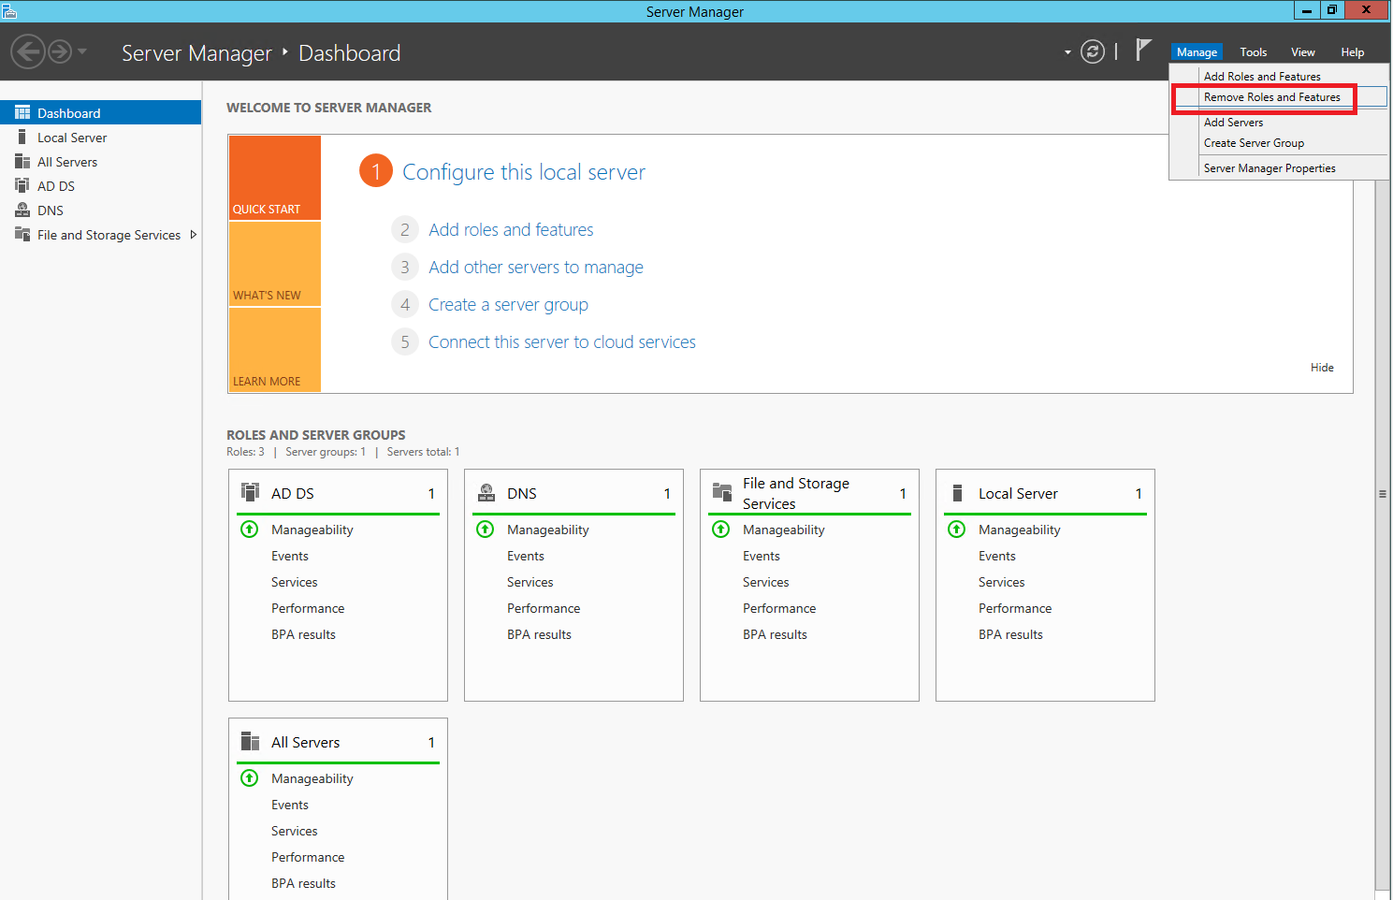Image resolution: width=1393 pixels, height=900 pixels.
Task: Click the DNS tile header icon
Action: tap(486, 492)
